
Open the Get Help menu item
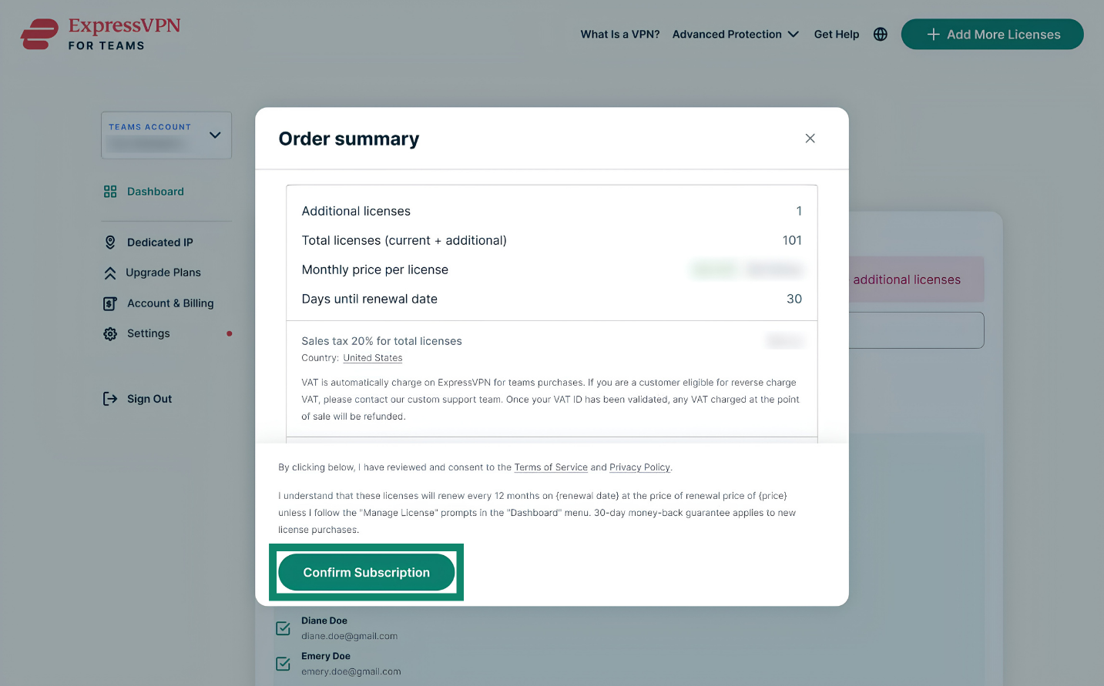click(837, 35)
